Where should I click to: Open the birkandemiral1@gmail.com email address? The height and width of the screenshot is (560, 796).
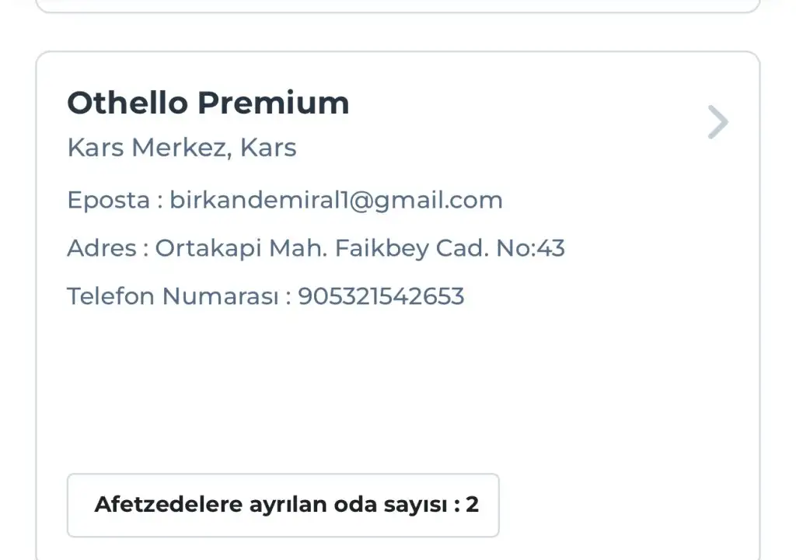pos(336,200)
